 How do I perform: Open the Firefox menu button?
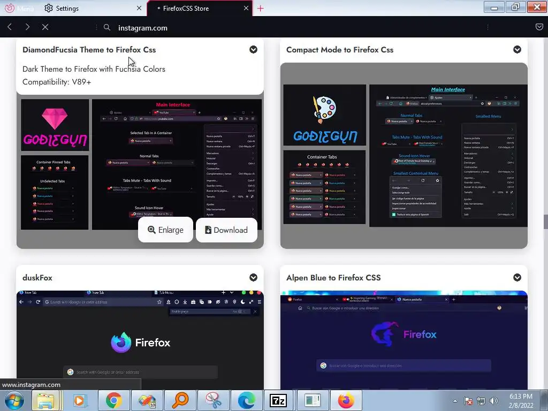[19, 8]
